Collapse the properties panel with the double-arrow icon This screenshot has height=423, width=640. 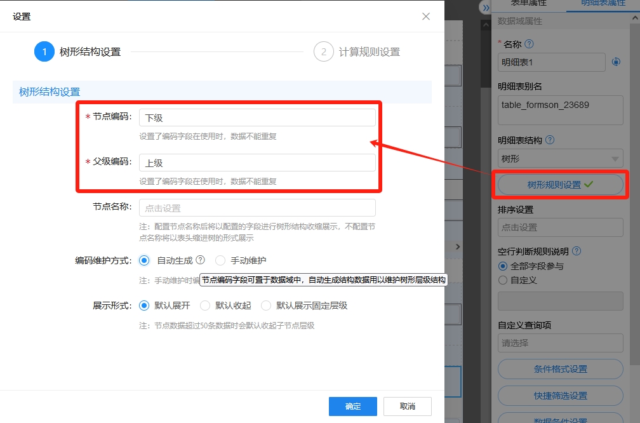(x=486, y=8)
